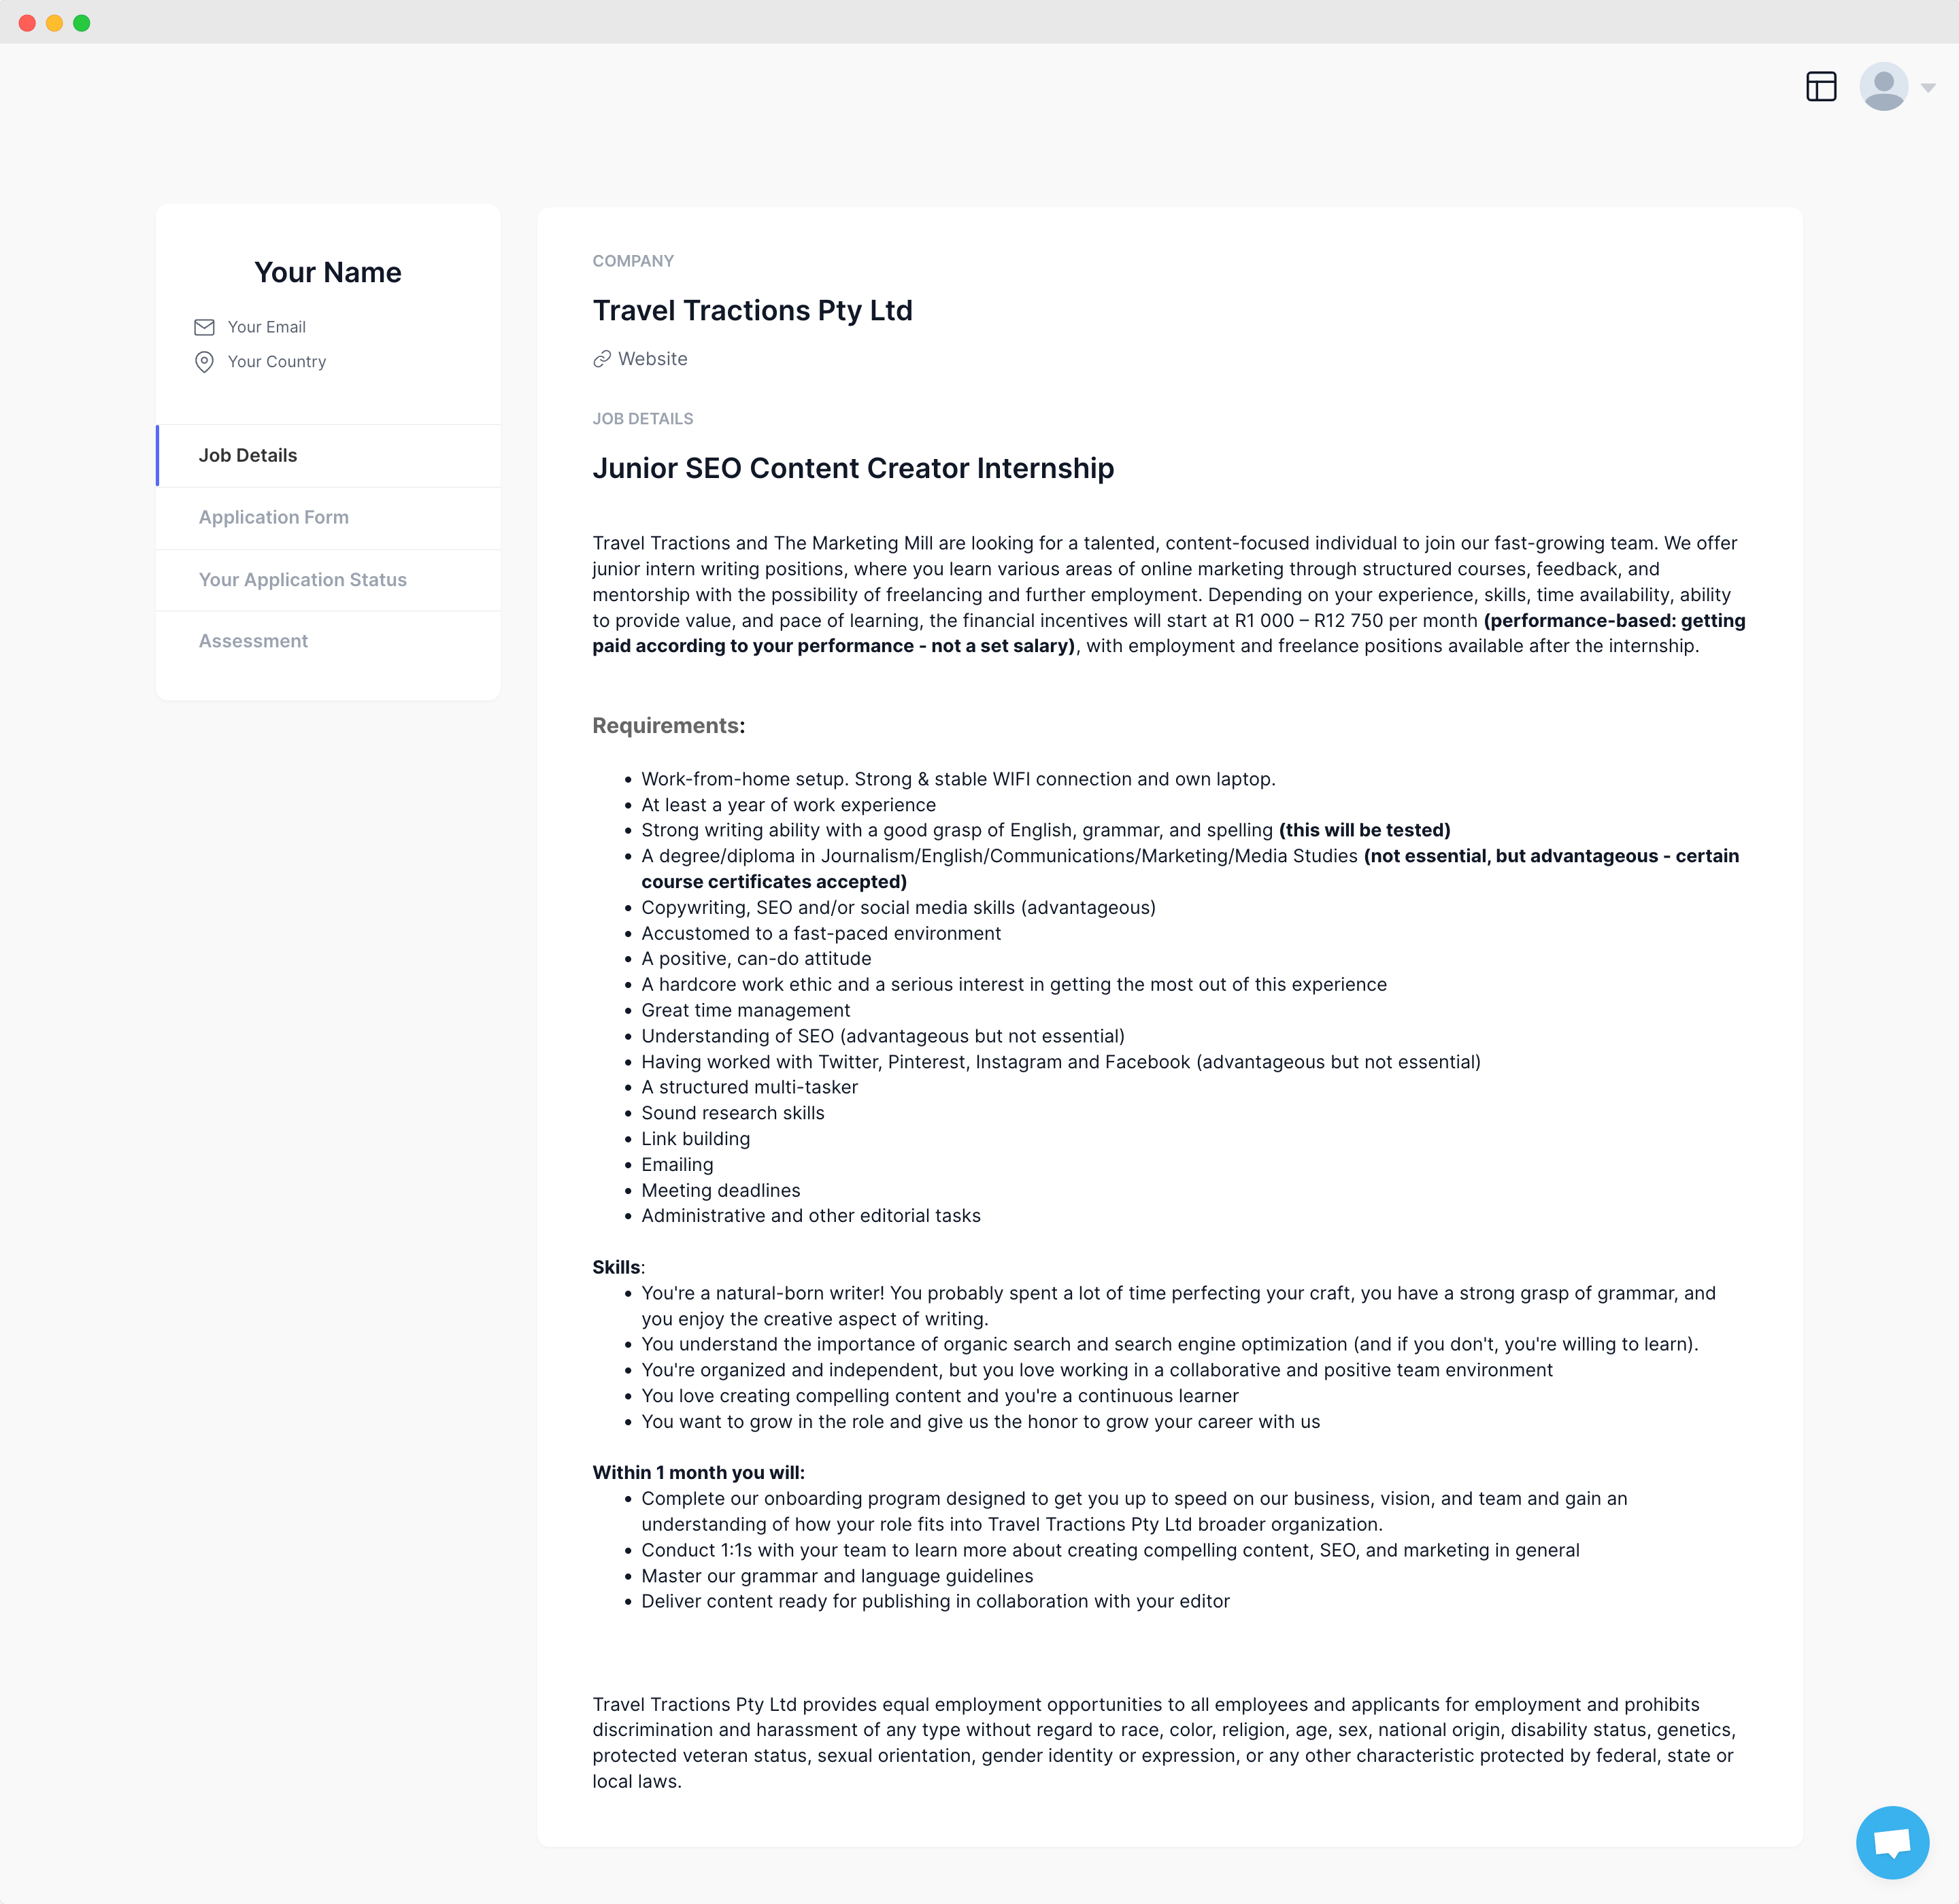Viewport: 1959px width, 1904px height.
Task: Open Your Application Status tab
Action: (328, 580)
